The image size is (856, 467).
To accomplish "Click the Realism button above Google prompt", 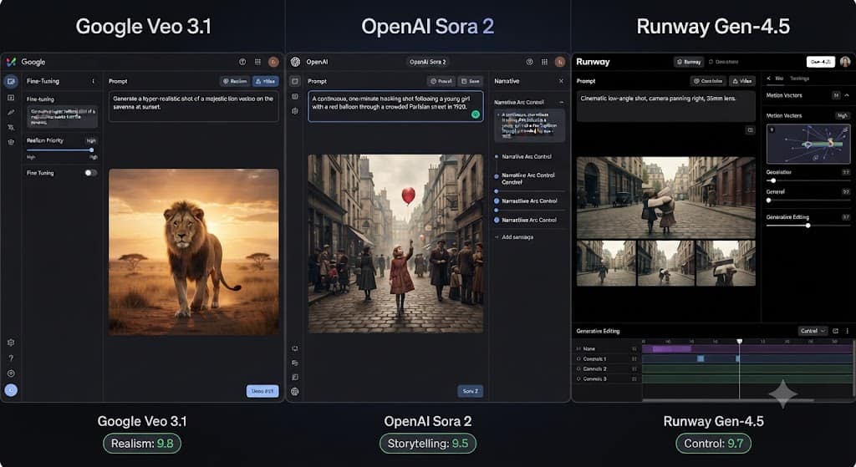I will click(x=235, y=81).
